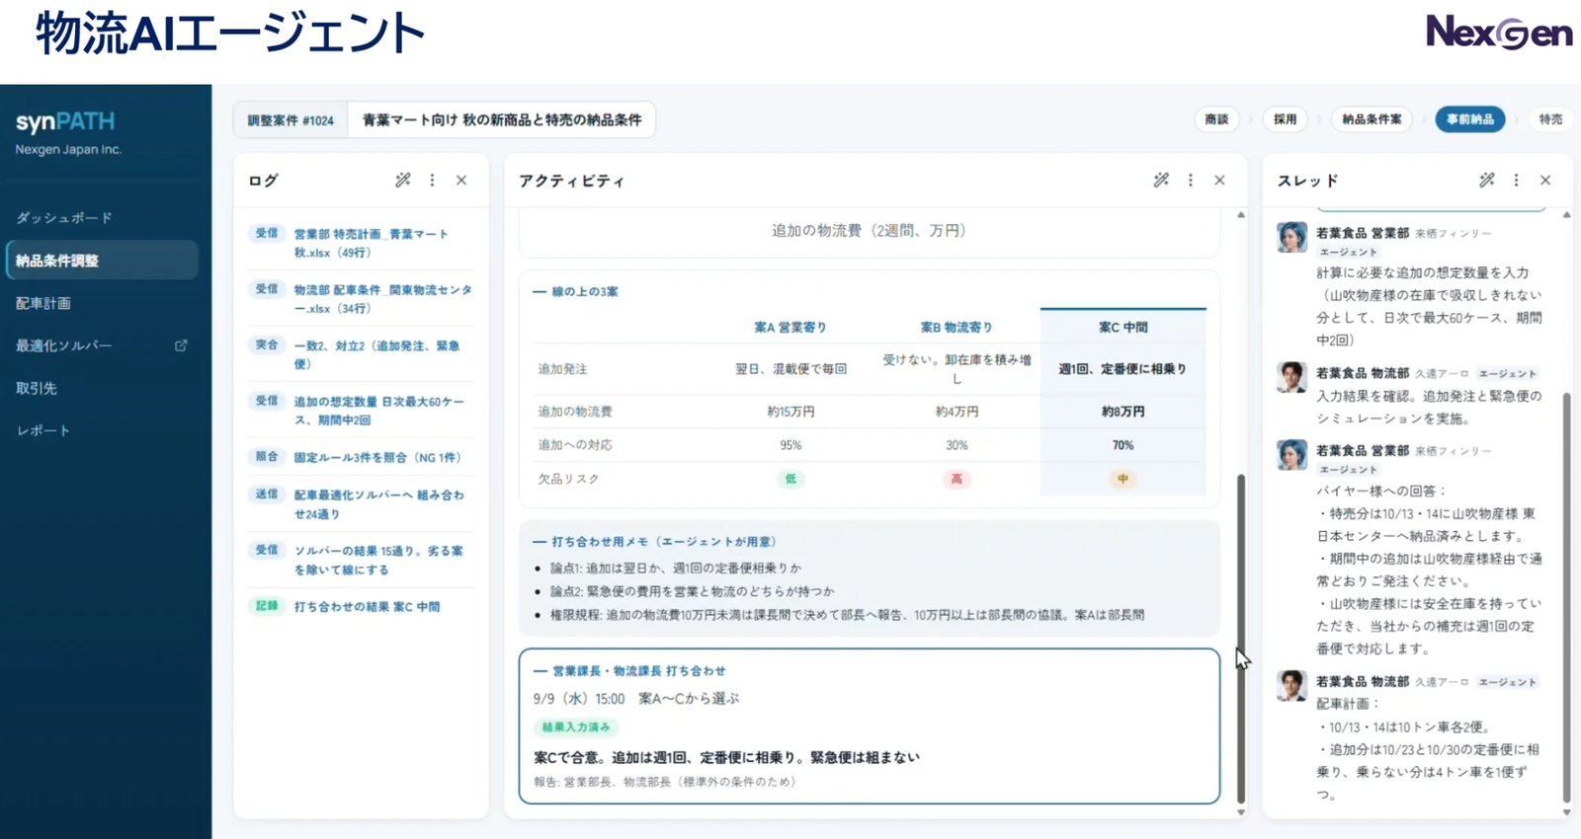1581x839 pixels.
Task: Select the 商談 stage pill
Action: [x=1216, y=119]
